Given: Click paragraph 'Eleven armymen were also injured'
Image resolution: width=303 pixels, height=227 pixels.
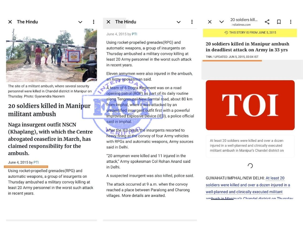Looking at the screenshot, I should pyautogui.click(x=149, y=77).
